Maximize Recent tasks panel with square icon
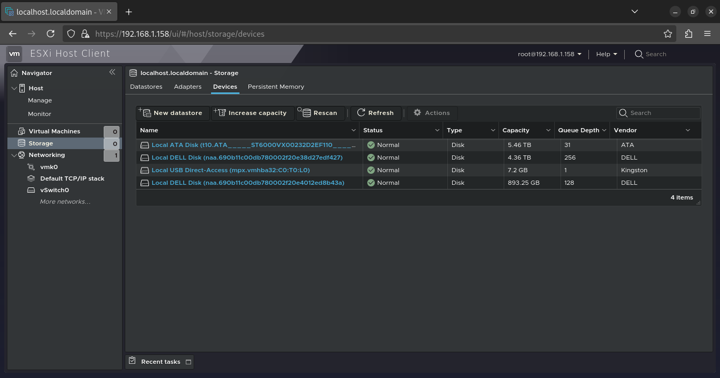Viewport: 720px width, 378px height. click(x=188, y=362)
